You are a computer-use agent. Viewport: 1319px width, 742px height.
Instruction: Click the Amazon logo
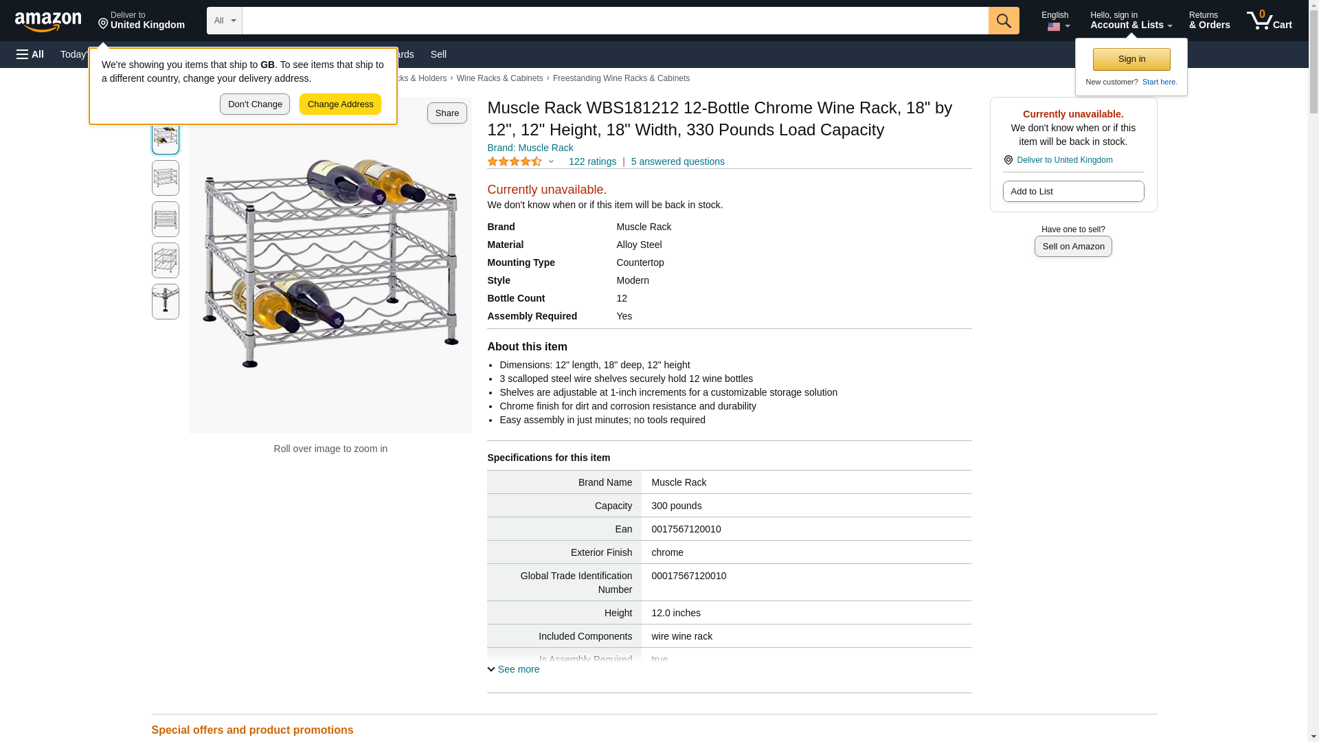(48, 21)
